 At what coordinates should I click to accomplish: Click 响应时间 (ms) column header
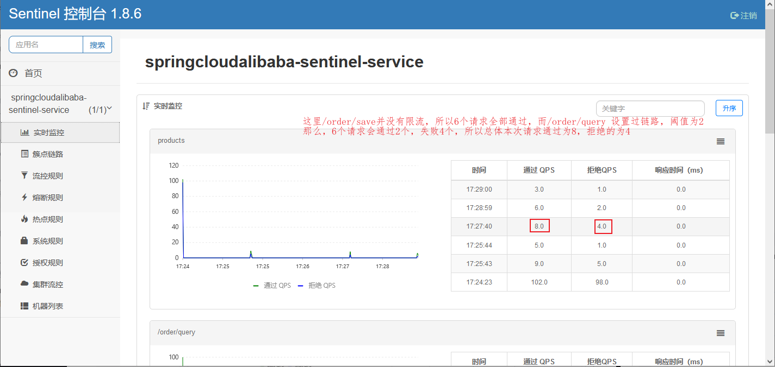coord(680,170)
